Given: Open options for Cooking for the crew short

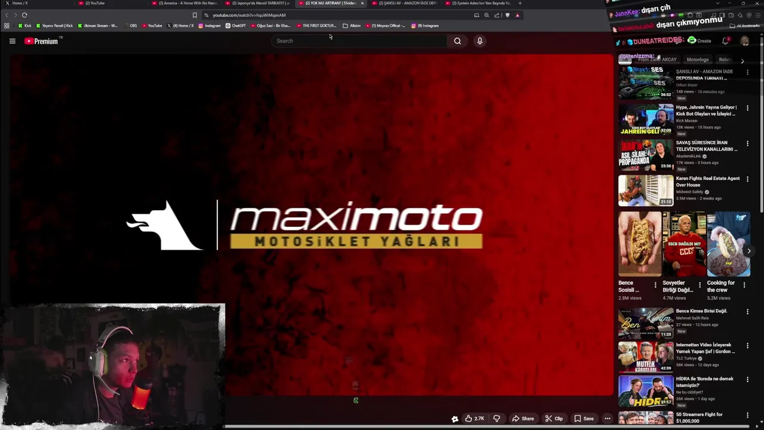Looking at the screenshot, I should [x=744, y=285].
